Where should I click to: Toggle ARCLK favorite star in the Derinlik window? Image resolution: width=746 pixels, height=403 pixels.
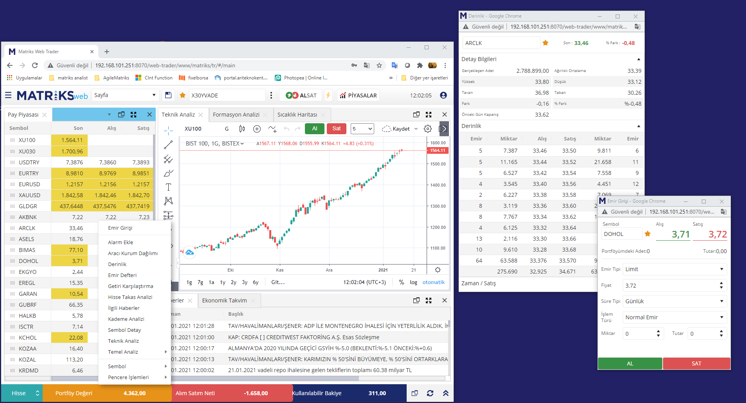[546, 43]
